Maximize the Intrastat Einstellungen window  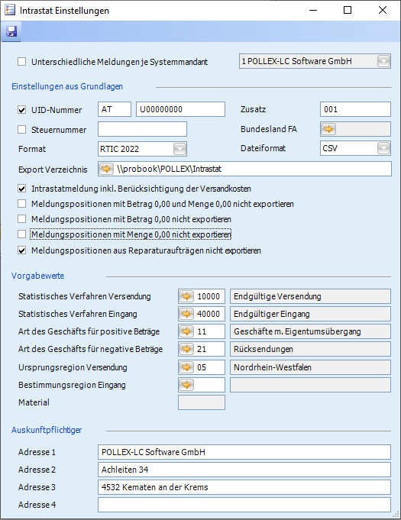click(x=348, y=10)
